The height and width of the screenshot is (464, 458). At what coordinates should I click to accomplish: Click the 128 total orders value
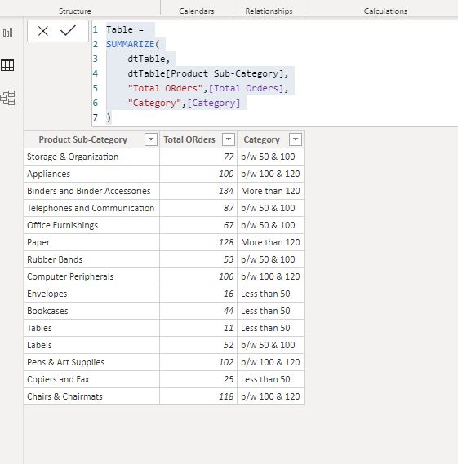[226, 242]
